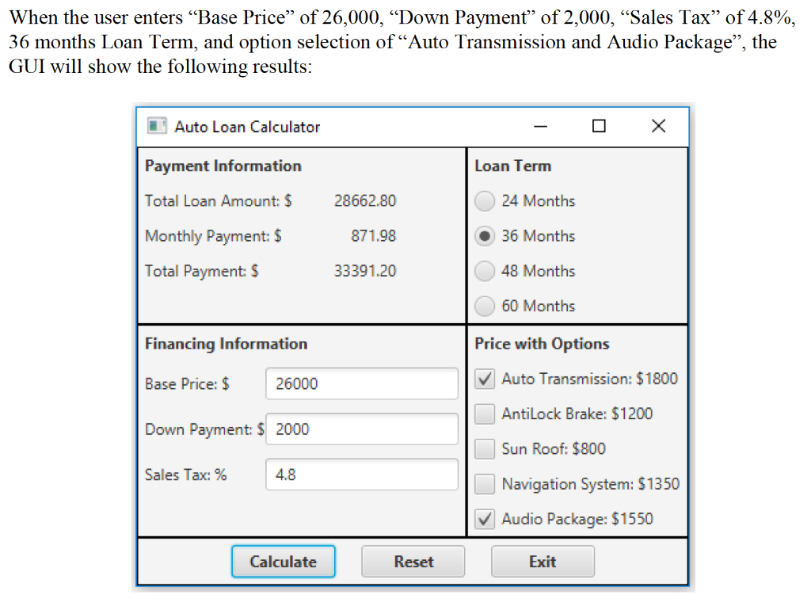
Task: Check the Sun Roof option
Action: click(x=483, y=448)
